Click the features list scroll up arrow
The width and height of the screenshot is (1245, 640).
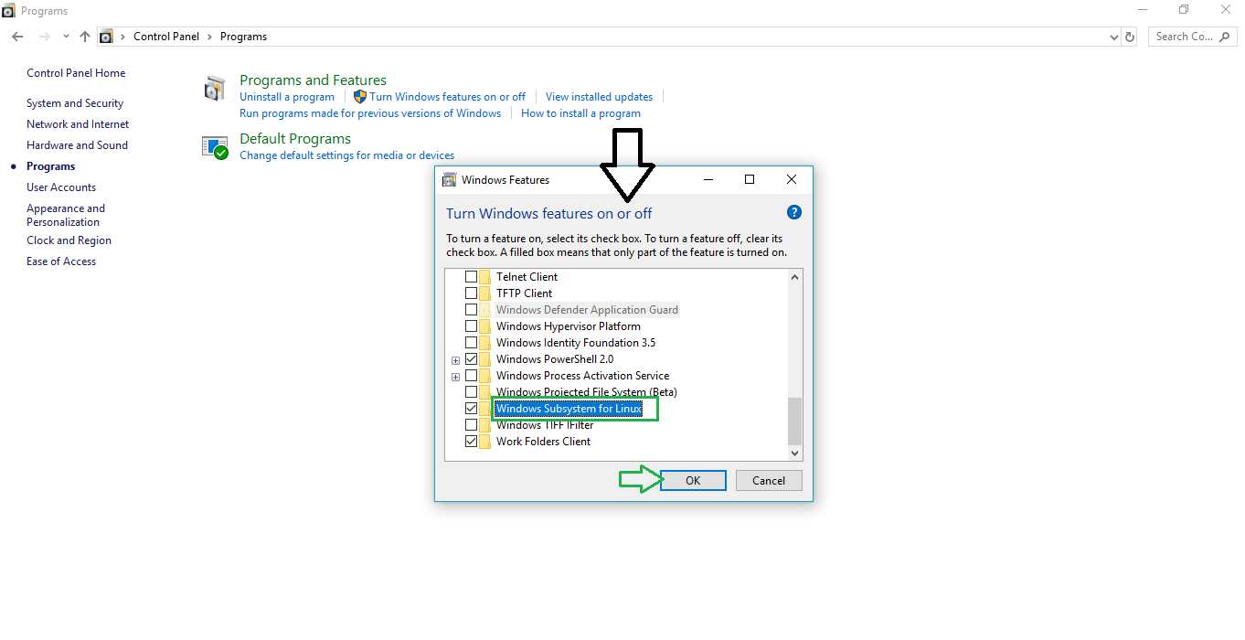794,278
